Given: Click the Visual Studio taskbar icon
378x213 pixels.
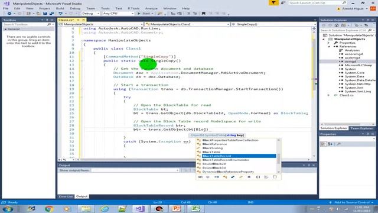Looking at the screenshot, I should (x=140, y=209).
